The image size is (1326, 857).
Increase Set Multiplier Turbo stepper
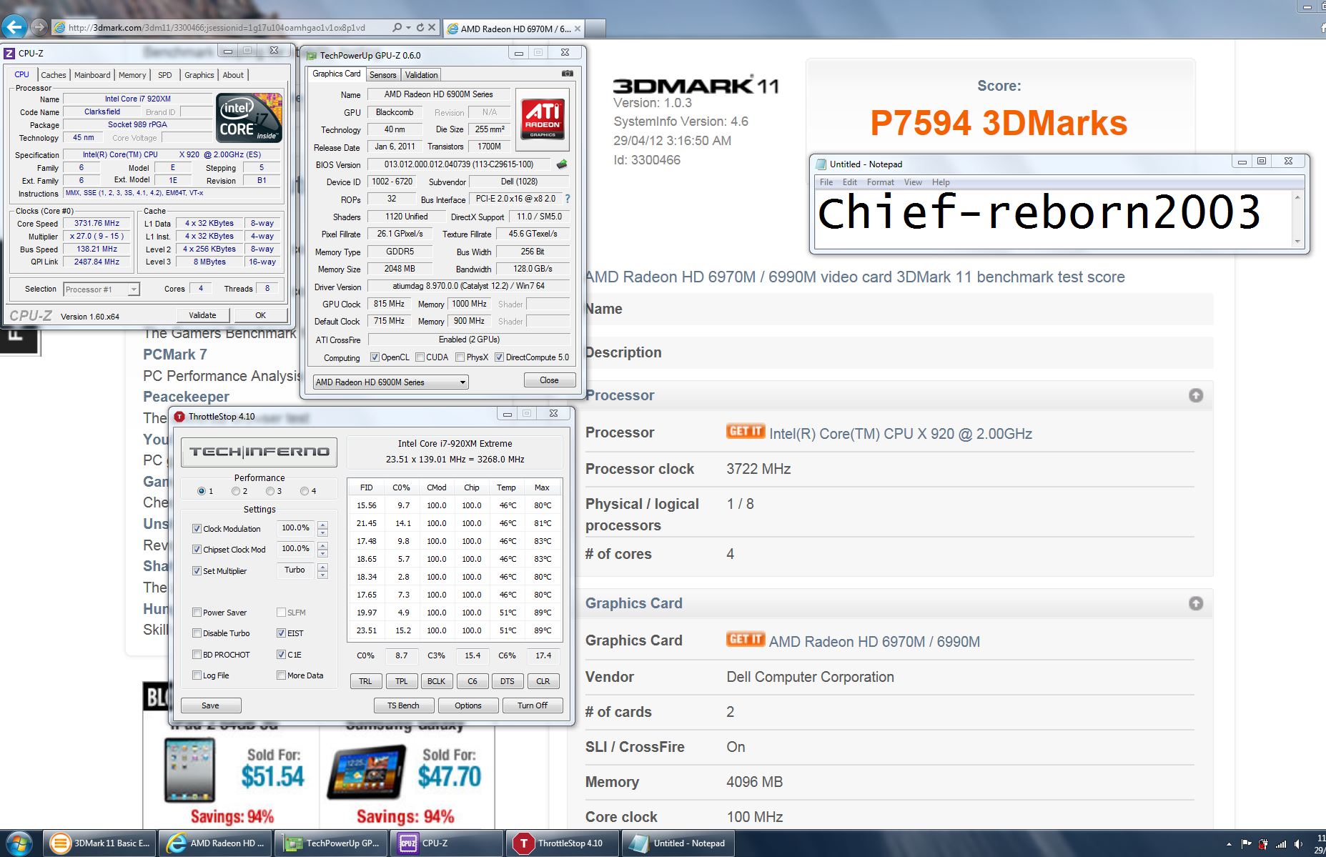pos(323,568)
